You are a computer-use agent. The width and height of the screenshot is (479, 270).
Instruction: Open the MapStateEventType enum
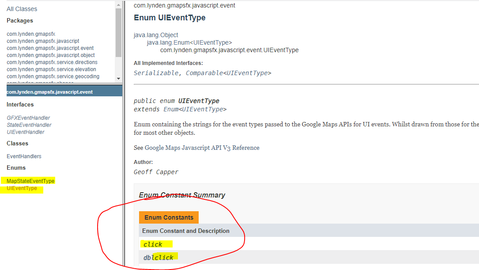point(30,181)
